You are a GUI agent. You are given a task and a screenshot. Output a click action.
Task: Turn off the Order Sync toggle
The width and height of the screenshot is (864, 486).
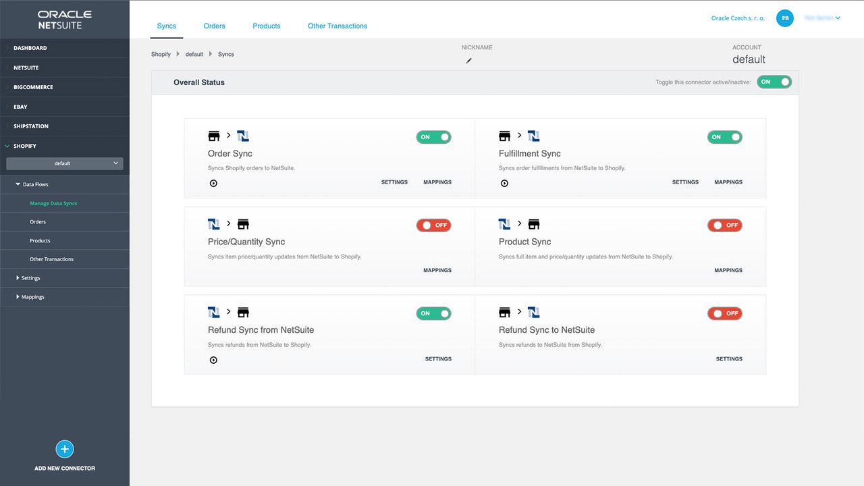433,137
